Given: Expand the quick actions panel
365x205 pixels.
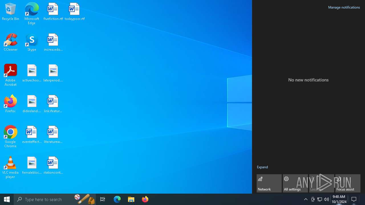Looking at the screenshot, I should coord(262,167).
